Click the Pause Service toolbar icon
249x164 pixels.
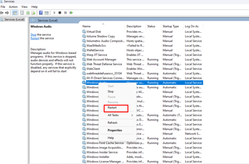pyautogui.click(x=65, y=13)
